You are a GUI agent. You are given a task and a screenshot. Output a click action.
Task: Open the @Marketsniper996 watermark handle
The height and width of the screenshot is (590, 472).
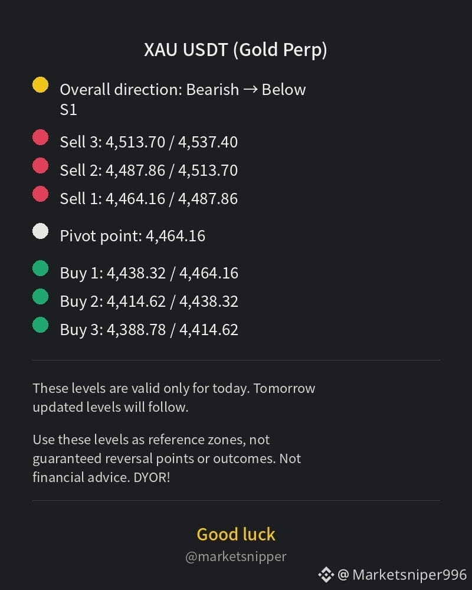click(x=402, y=575)
